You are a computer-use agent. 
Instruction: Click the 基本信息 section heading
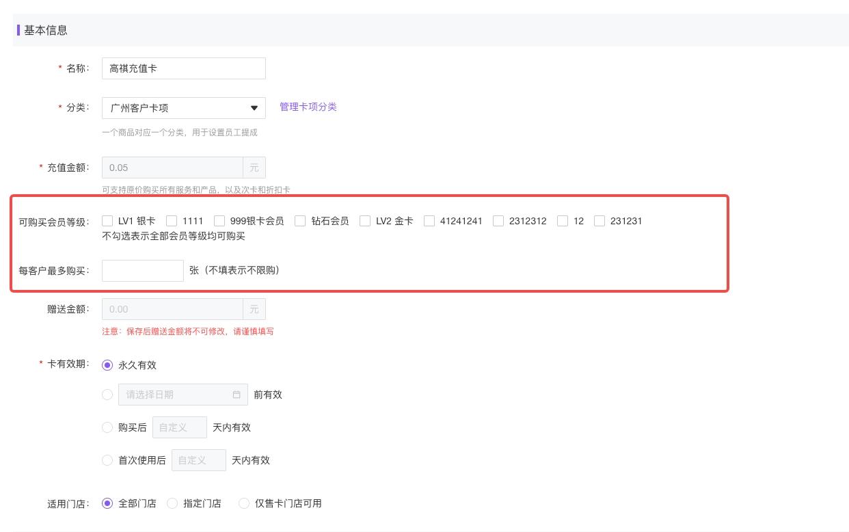pyautogui.click(x=46, y=30)
